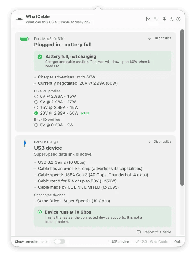Click the 'Port-USB-C@1' label
The width and height of the screenshot is (196, 259).
(46, 142)
